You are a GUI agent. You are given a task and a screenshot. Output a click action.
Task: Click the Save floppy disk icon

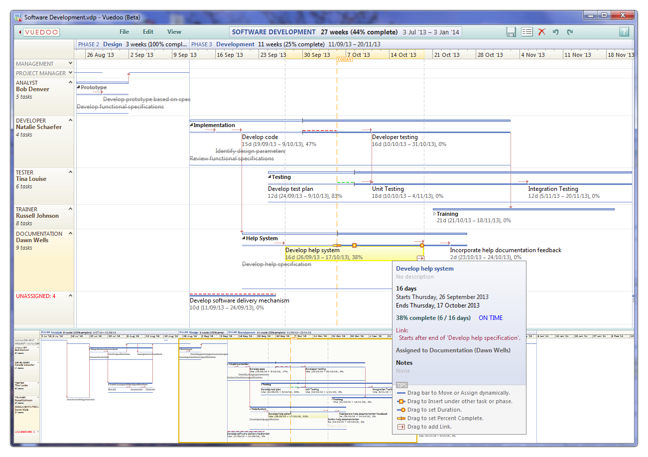click(511, 32)
